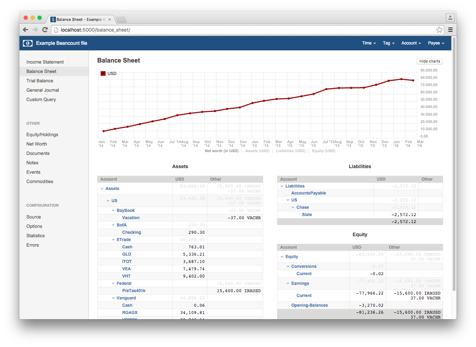Click the red USD legend swatch
Image resolution: width=476 pixels, height=347 pixels.
coord(103,73)
